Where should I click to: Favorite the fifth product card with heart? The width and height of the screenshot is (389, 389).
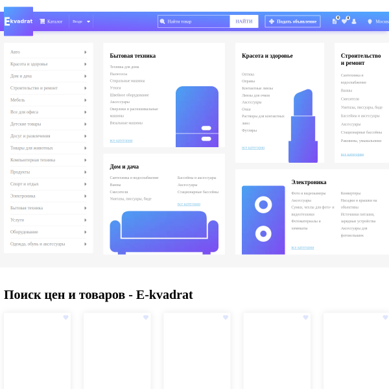[x=385, y=317]
